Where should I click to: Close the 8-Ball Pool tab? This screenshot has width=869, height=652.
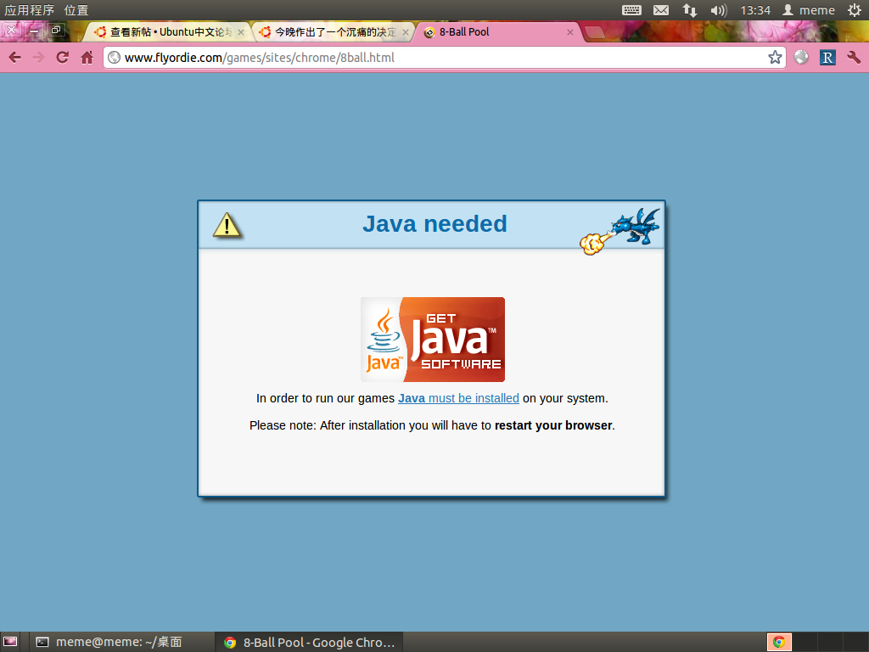pyautogui.click(x=569, y=33)
